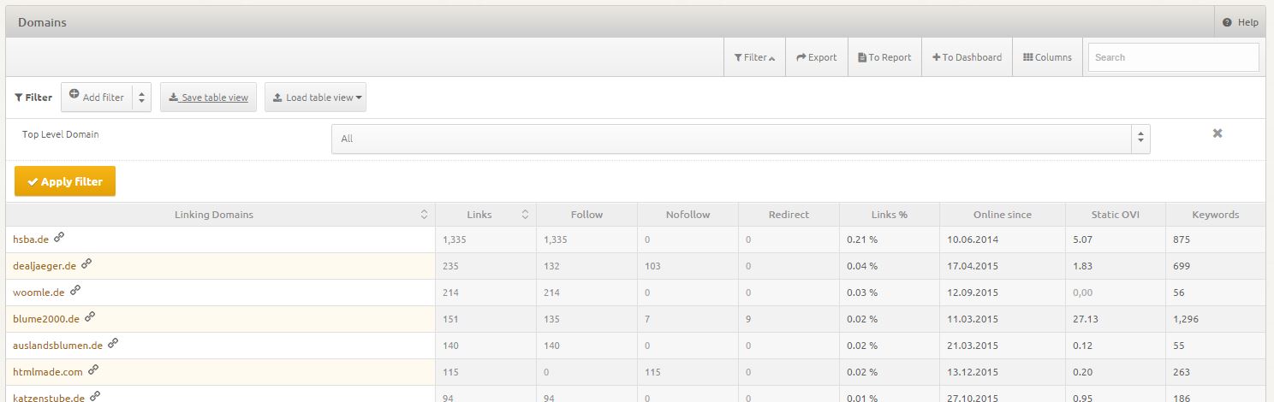Open katzenstube.de domain link
1274x402 pixels.
(x=48, y=397)
